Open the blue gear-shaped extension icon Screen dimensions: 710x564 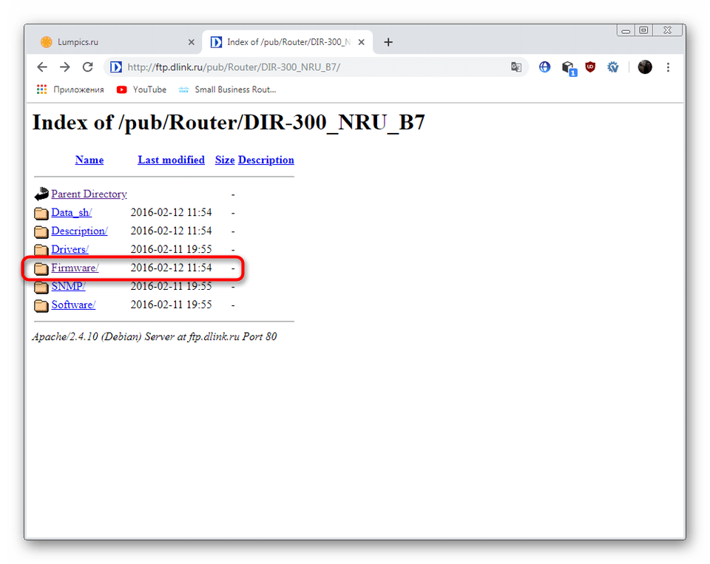pos(612,67)
